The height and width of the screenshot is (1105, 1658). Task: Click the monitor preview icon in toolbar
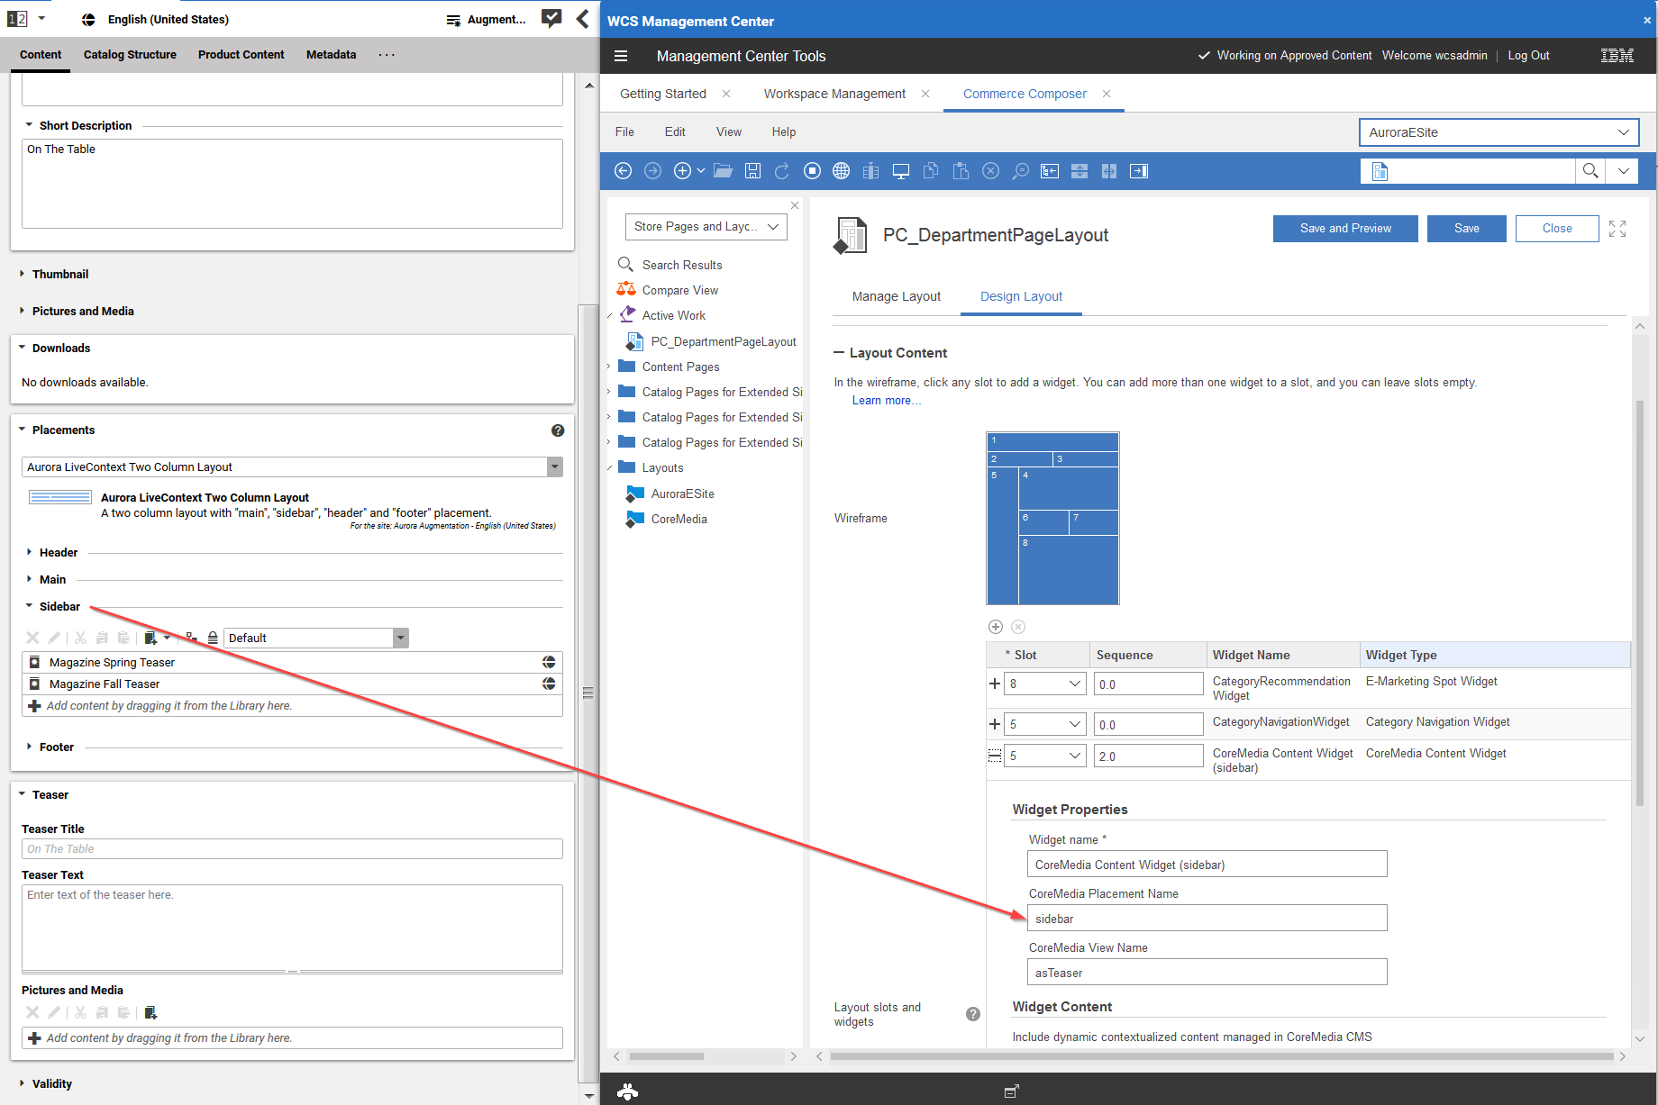[x=900, y=171]
